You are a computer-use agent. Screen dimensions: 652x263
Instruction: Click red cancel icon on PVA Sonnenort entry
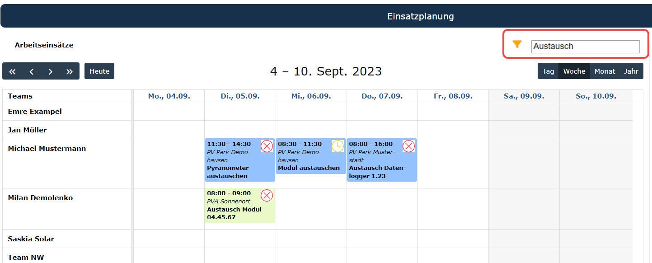267,196
